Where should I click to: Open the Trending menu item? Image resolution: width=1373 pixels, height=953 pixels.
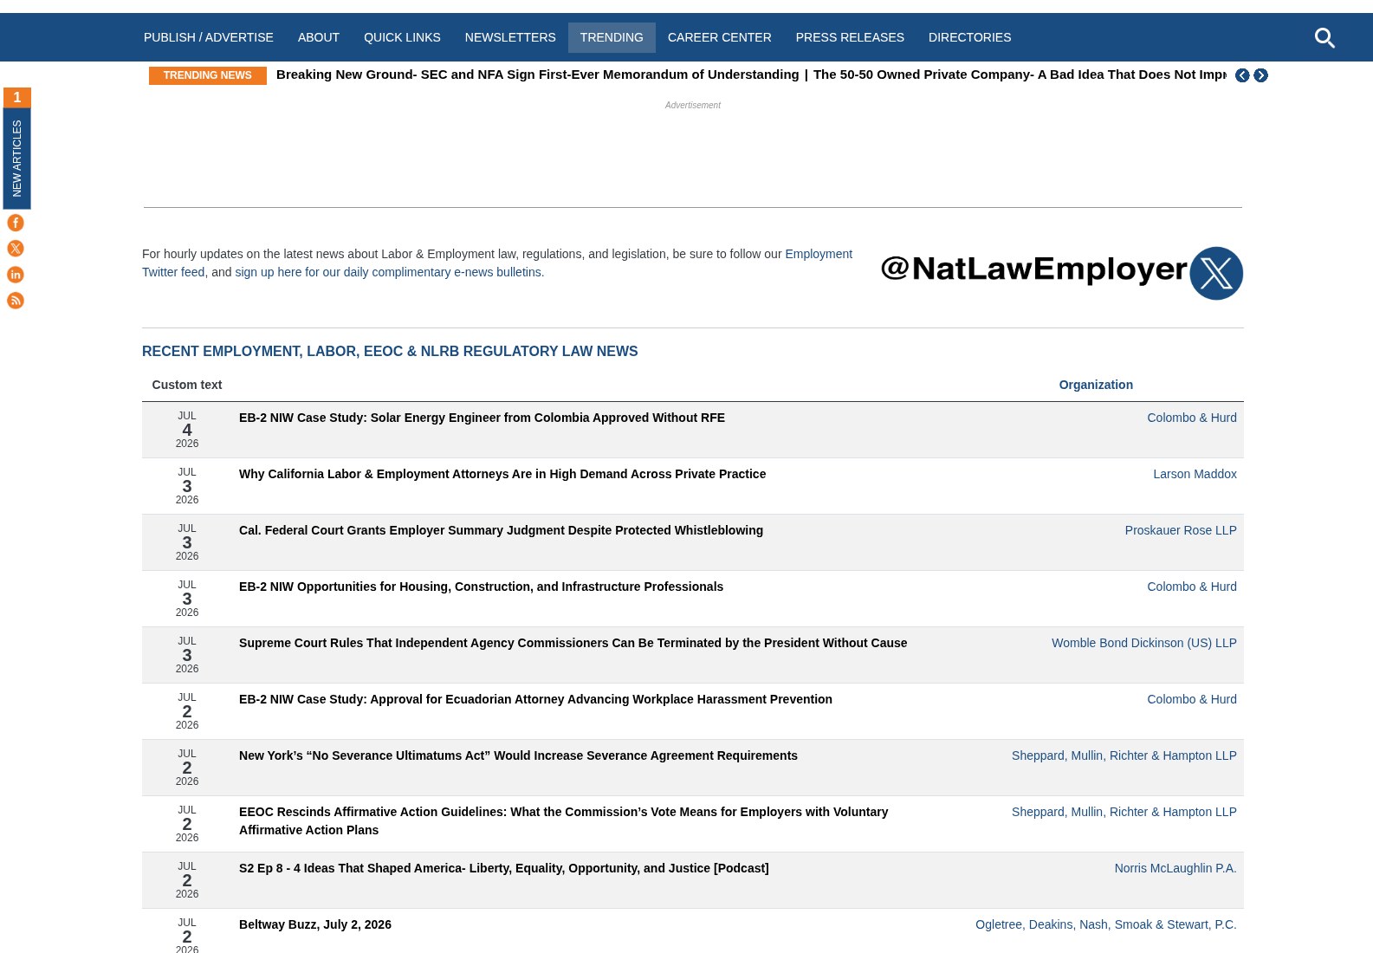(x=612, y=37)
